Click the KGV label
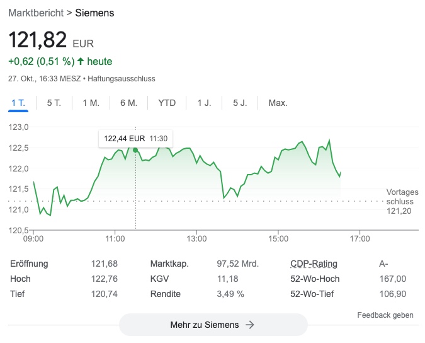Viewport: 425px width, 343px height. (159, 279)
